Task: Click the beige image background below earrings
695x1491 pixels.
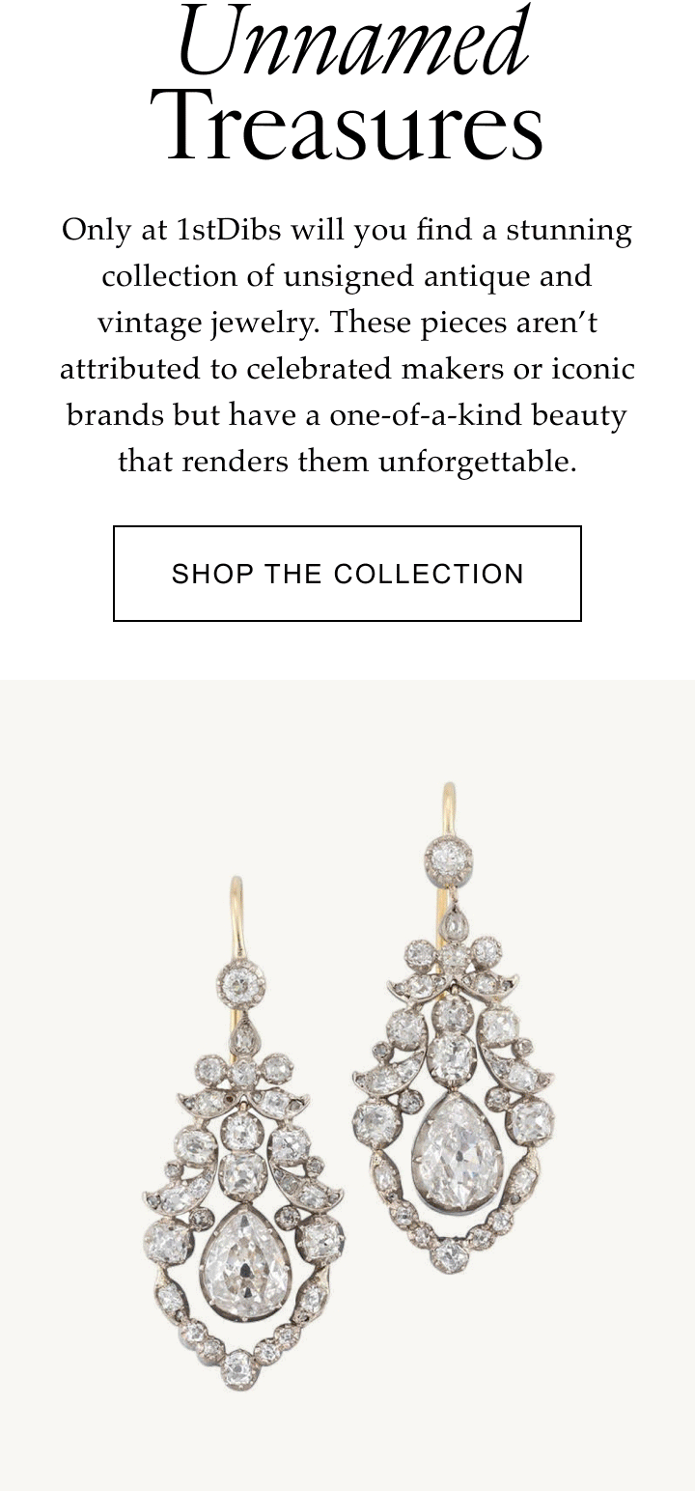Action: (x=347, y=1444)
